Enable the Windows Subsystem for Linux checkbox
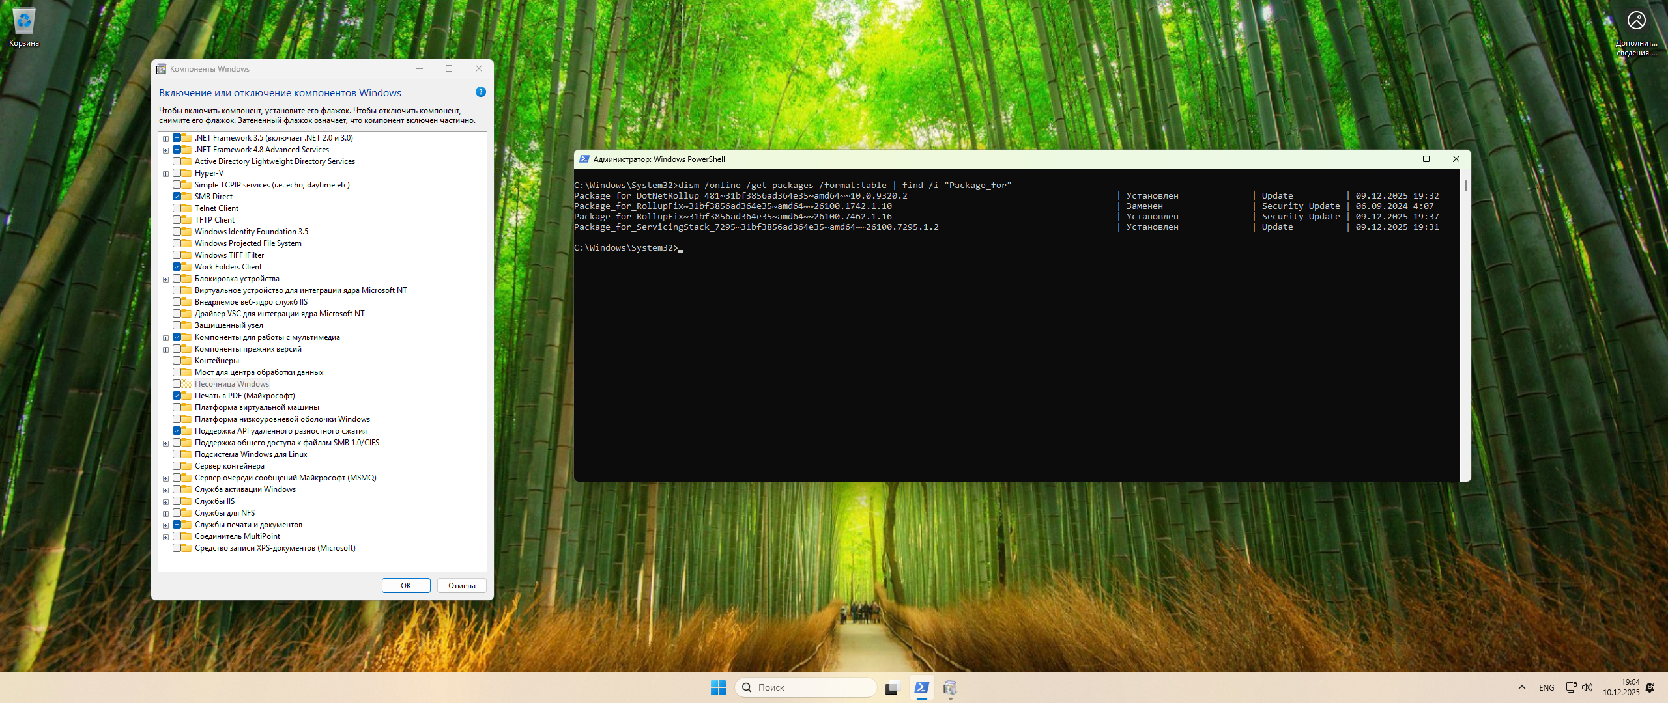 point(177,454)
